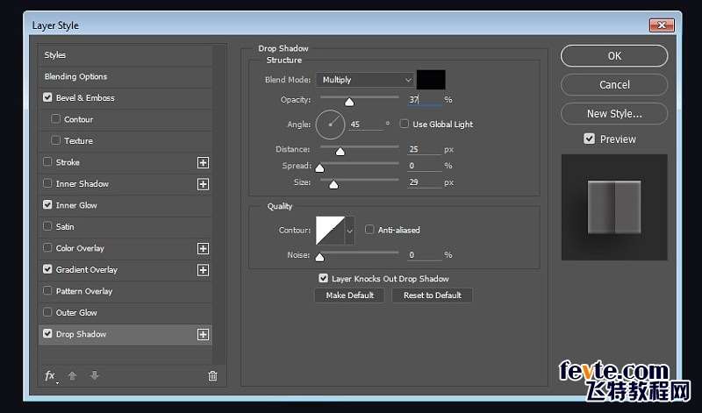Select the Outer Glow settings row

coord(125,313)
